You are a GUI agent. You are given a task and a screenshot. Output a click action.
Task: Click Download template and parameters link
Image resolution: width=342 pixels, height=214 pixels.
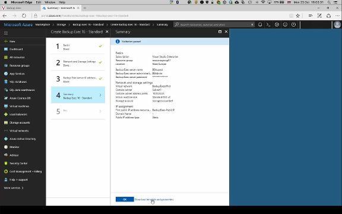154,199
